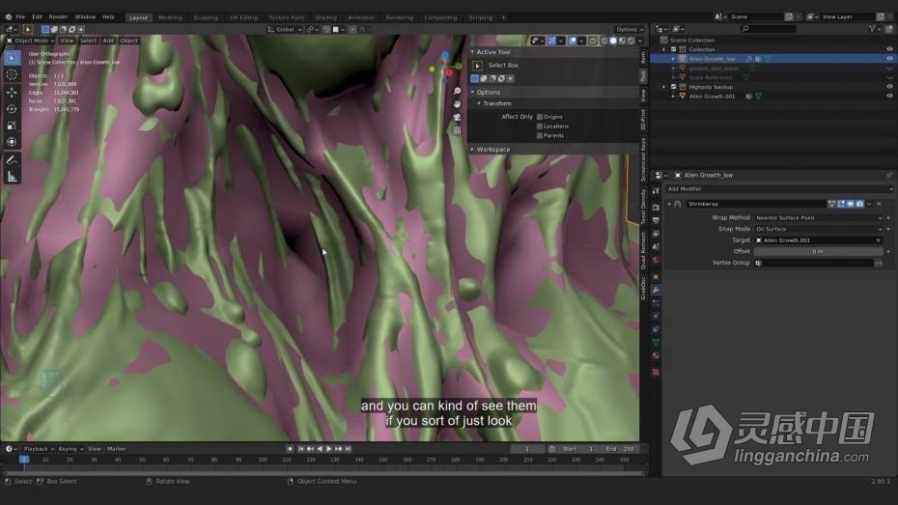The image size is (898, 505).
Task: Remove the Shrinkwrap modifier with X
Action: click(x=879, y=204)
